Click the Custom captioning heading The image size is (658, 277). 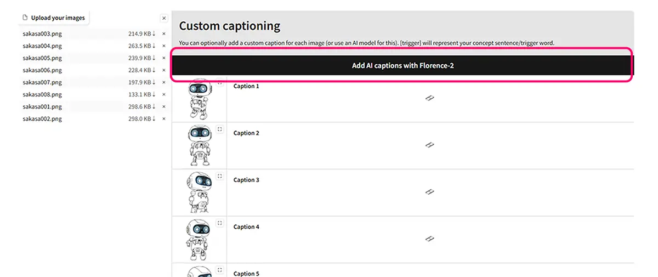[x=230, y=26]
